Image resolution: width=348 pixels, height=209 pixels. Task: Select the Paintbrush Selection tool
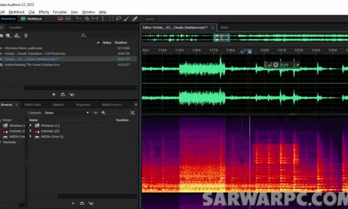click(127, 19)
